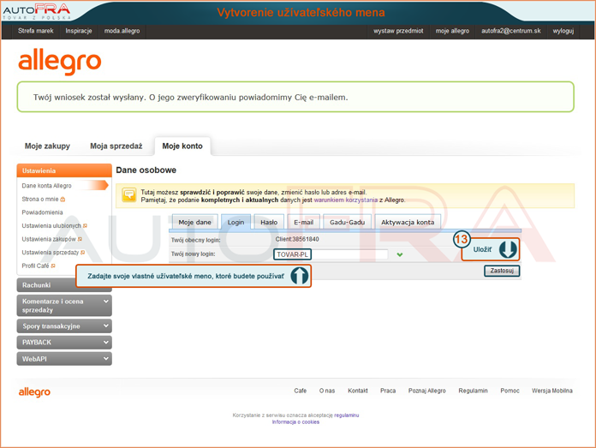
Task: Open Ustawienia zakupów sidebar link
Action: point(49,239)
